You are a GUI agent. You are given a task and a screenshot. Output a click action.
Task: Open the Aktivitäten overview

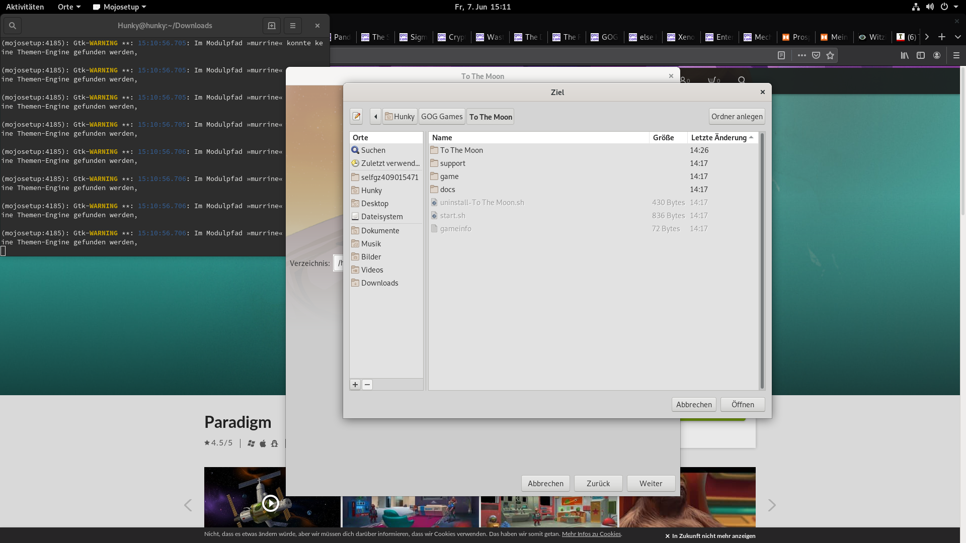tap(25, 7)
